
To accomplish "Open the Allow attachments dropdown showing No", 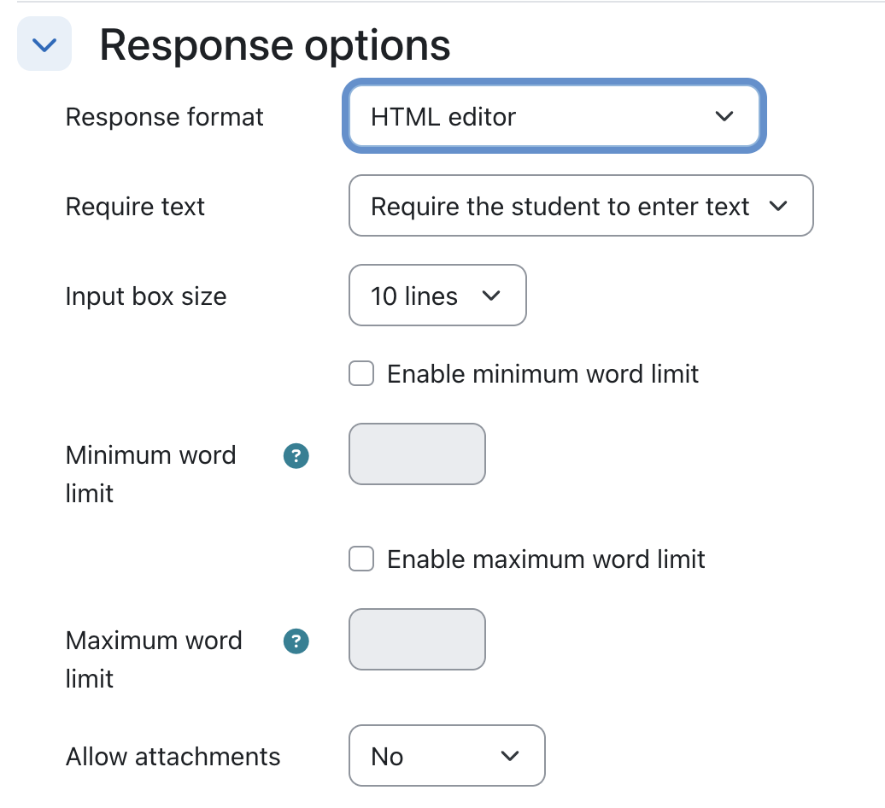I will 447,756.
